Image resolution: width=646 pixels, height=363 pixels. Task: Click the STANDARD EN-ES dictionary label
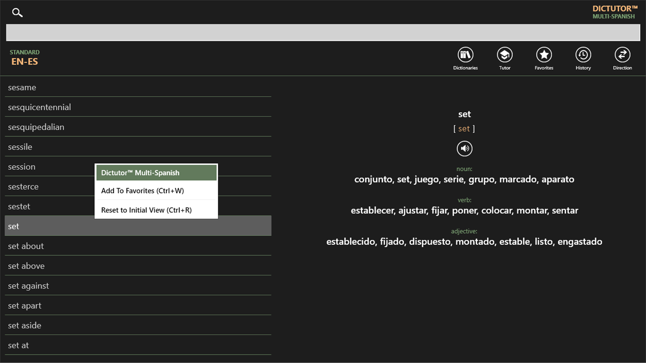25,58
